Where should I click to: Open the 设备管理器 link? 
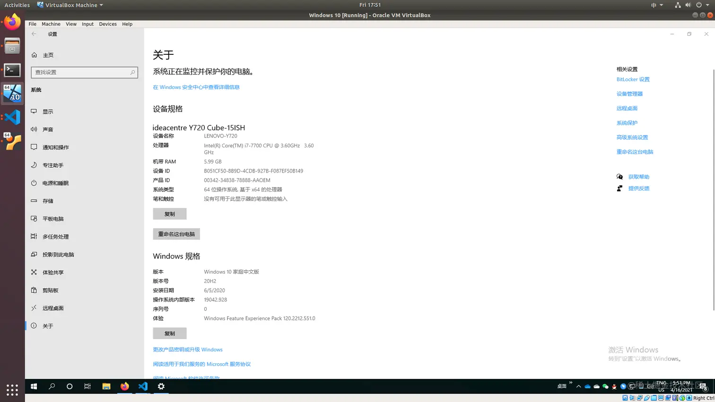tap(629, 94)
